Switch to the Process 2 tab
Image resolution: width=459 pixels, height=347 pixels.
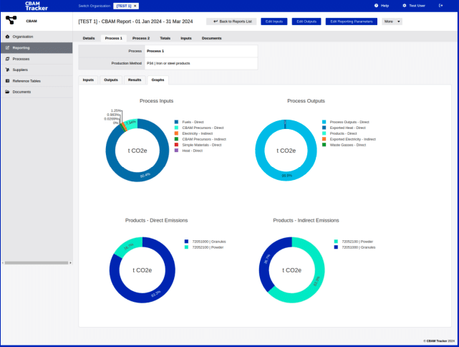[141, 37]
